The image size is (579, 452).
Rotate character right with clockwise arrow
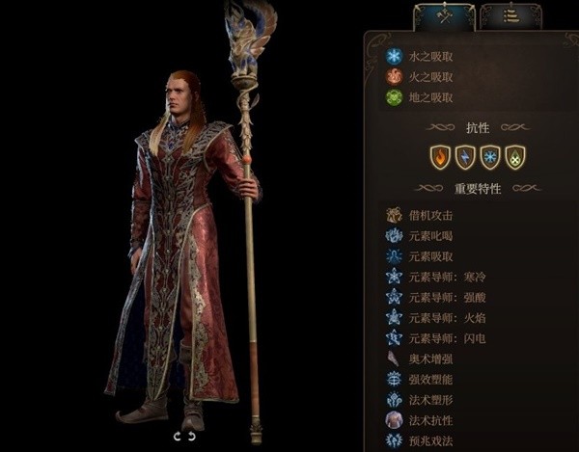point(192,437)
